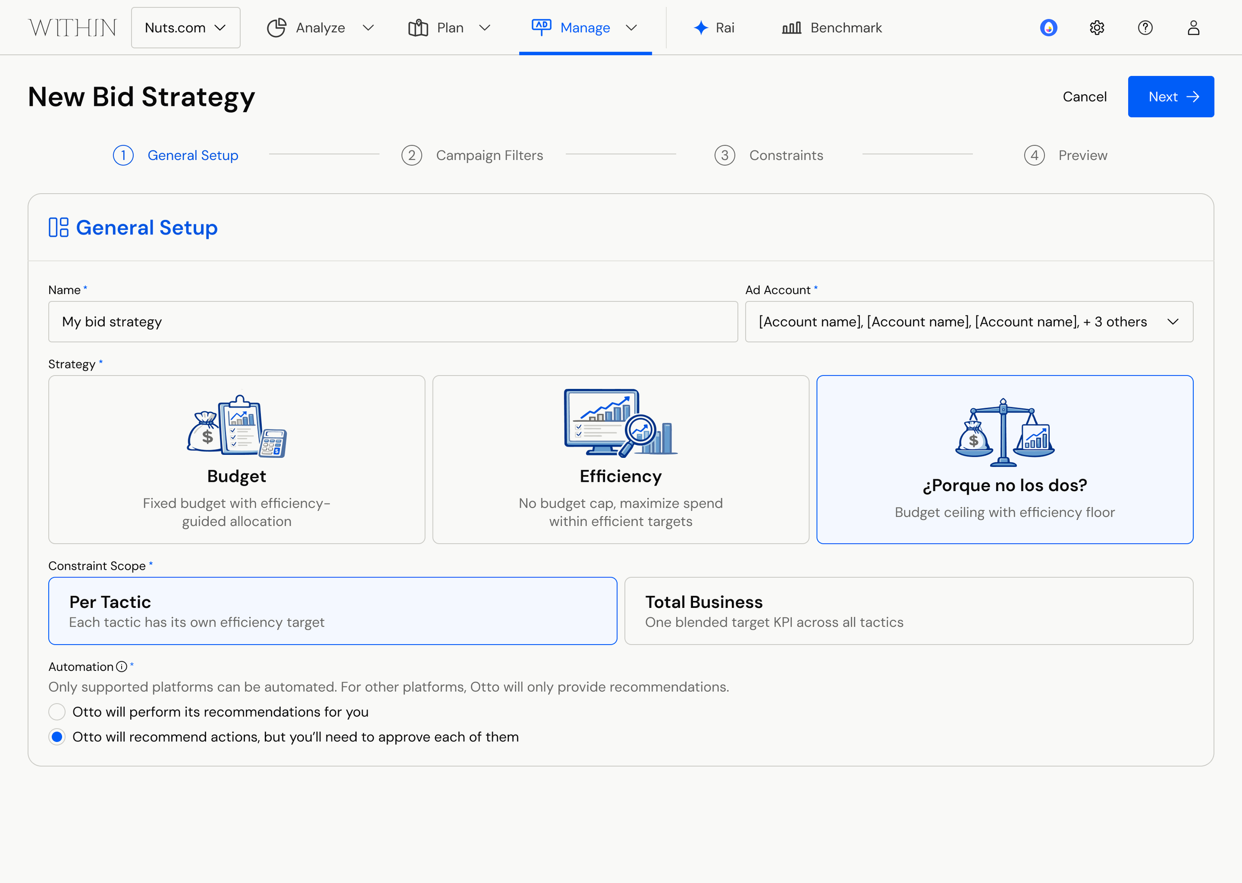Click the arrow inside the Next button
This screenshot has width=1242, height=883.
point(1193,97)
